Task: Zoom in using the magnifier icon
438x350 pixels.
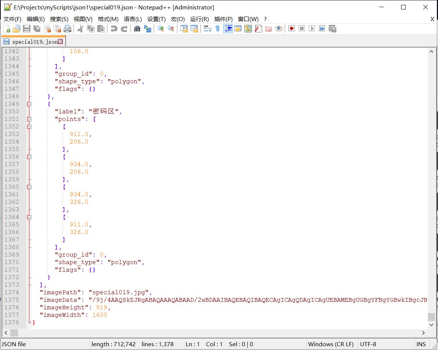Action: (160, 28)
